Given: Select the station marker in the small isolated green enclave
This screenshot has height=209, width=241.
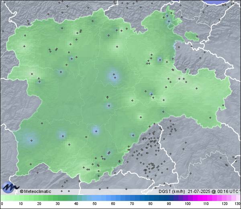Looking at the screenshot, I should click(197, 37).
